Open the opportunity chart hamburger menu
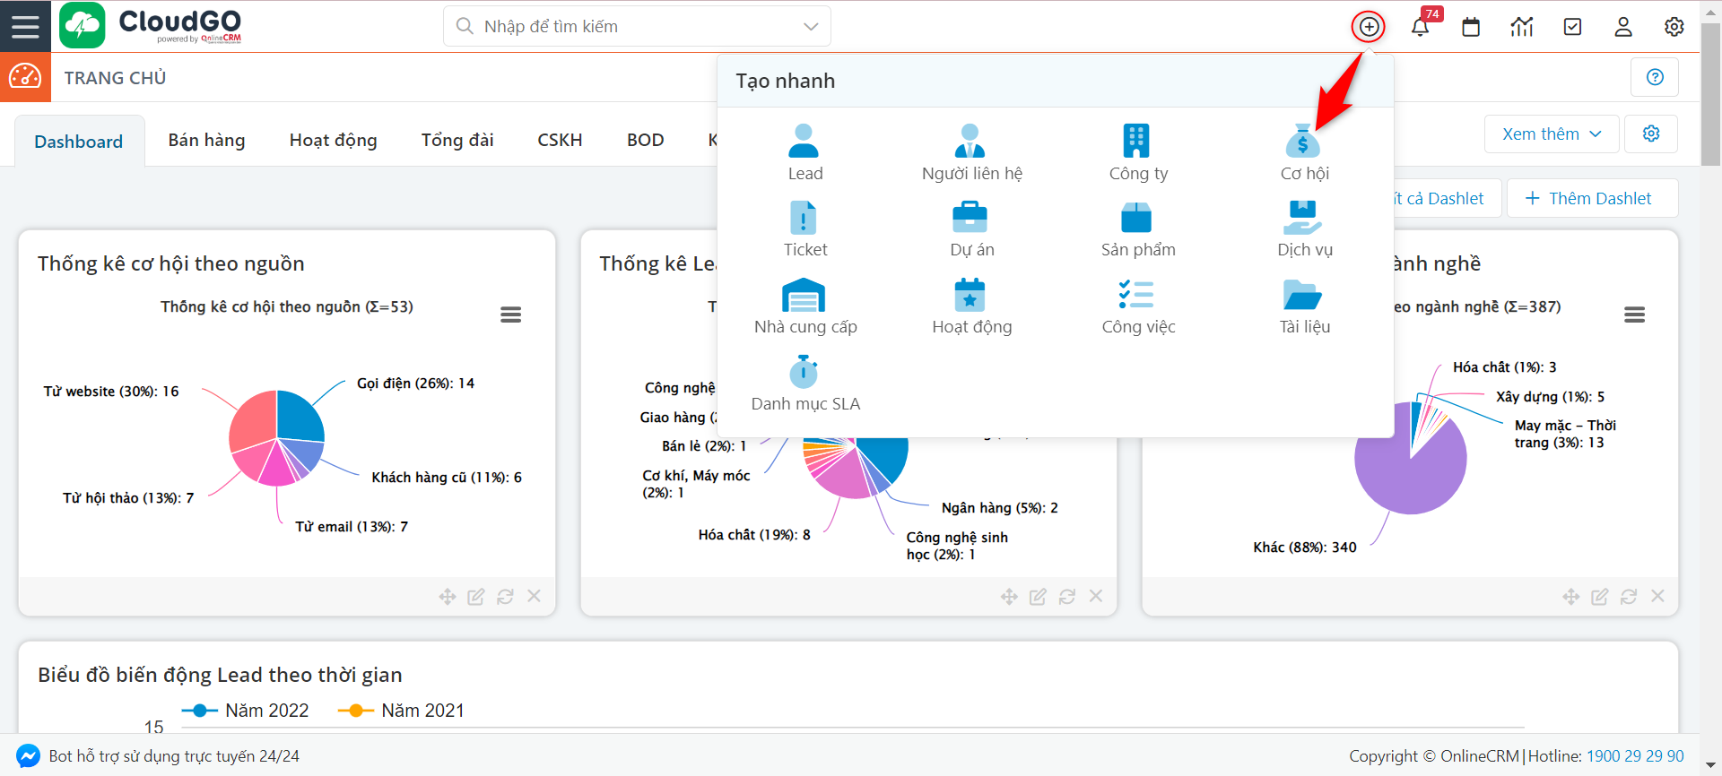 tap(510, 315)
